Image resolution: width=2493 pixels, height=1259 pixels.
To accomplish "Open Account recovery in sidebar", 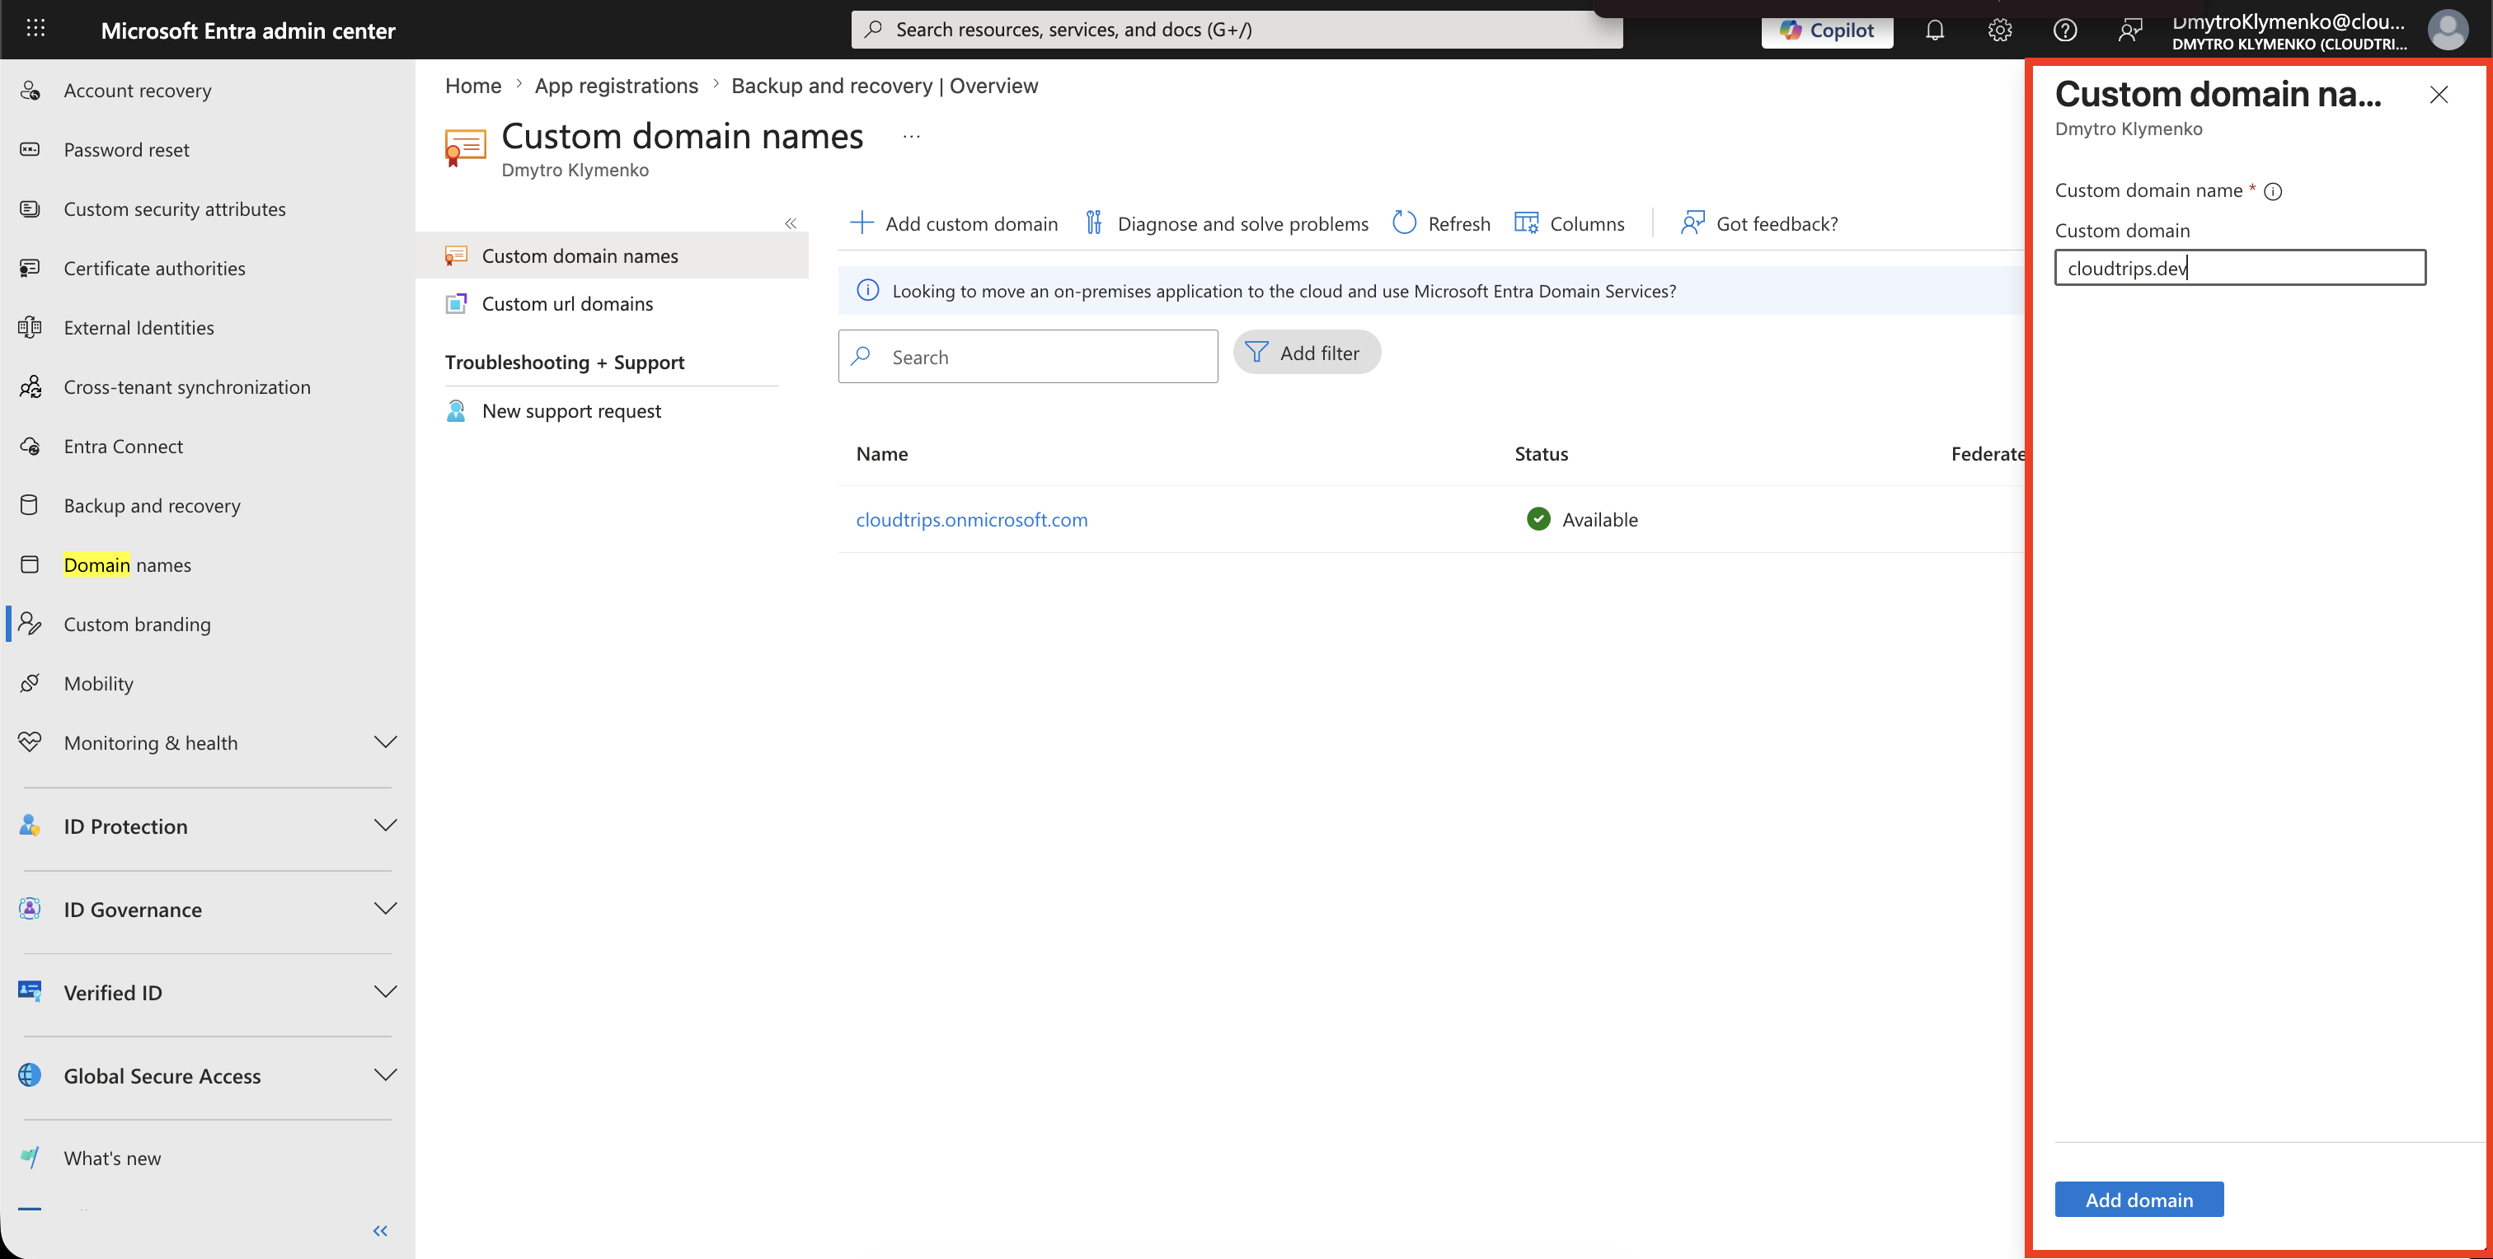I will 138,90.
